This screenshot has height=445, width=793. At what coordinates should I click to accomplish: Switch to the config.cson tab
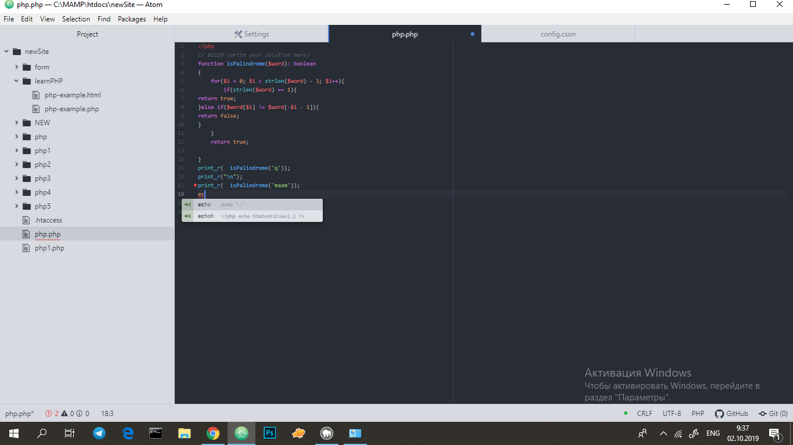point(558,34)
